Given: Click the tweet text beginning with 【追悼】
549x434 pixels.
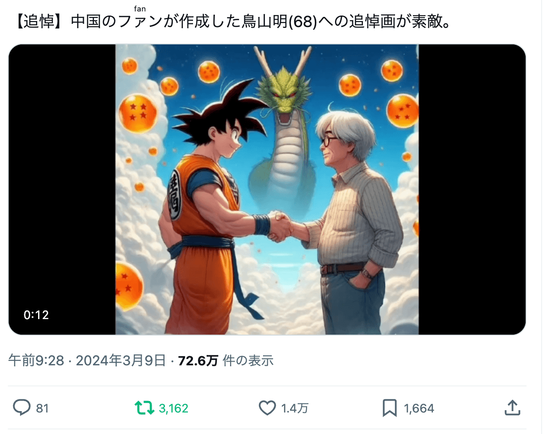Looking at the screenshot, I should (232, 22).
